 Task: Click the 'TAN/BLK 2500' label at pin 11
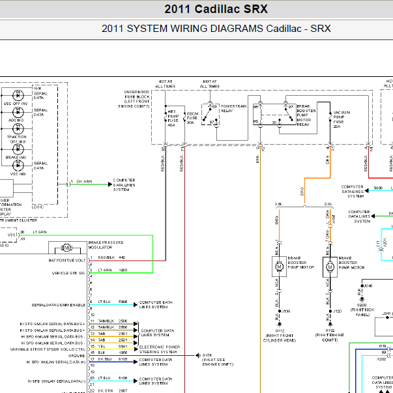(x=113, y=321)
